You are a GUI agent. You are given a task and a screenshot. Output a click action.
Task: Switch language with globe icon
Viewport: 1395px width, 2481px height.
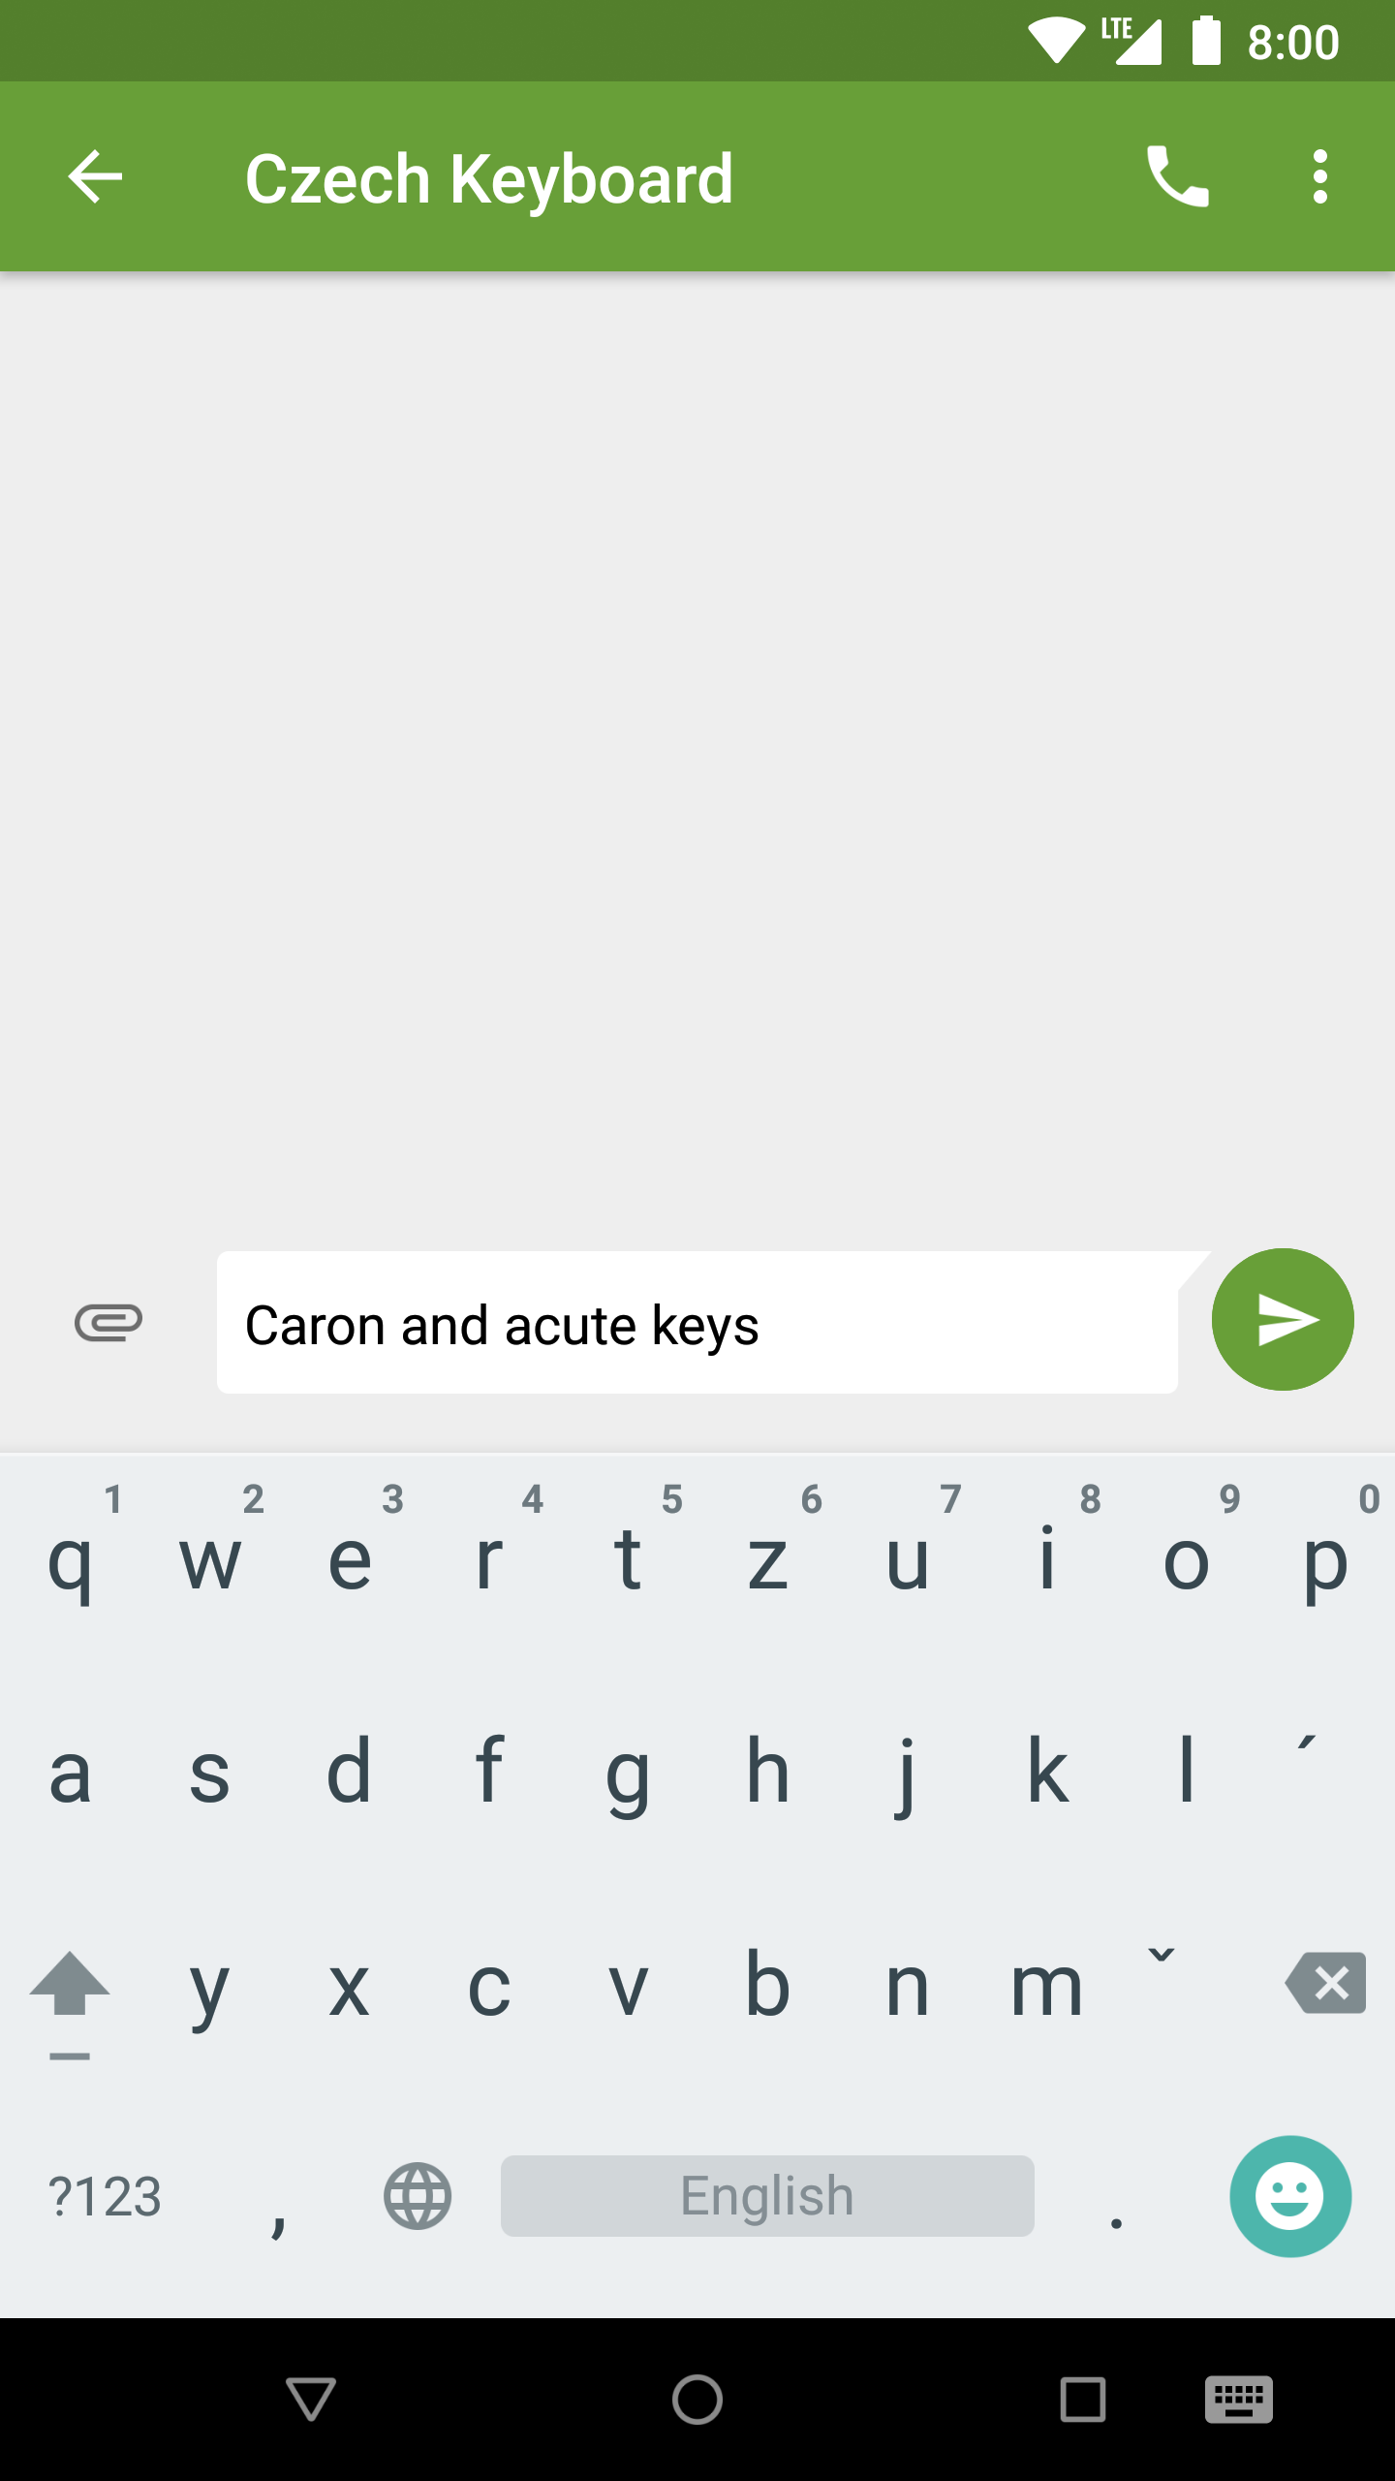418,2196
